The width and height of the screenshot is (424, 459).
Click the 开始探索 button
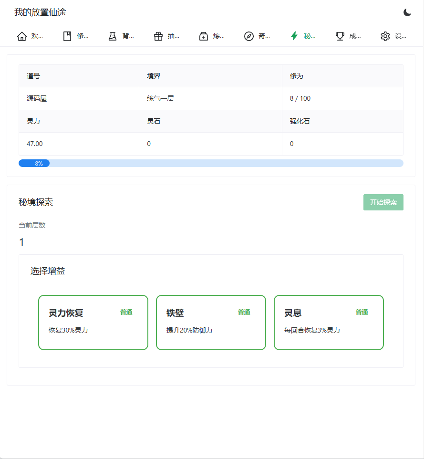(383, 202)
